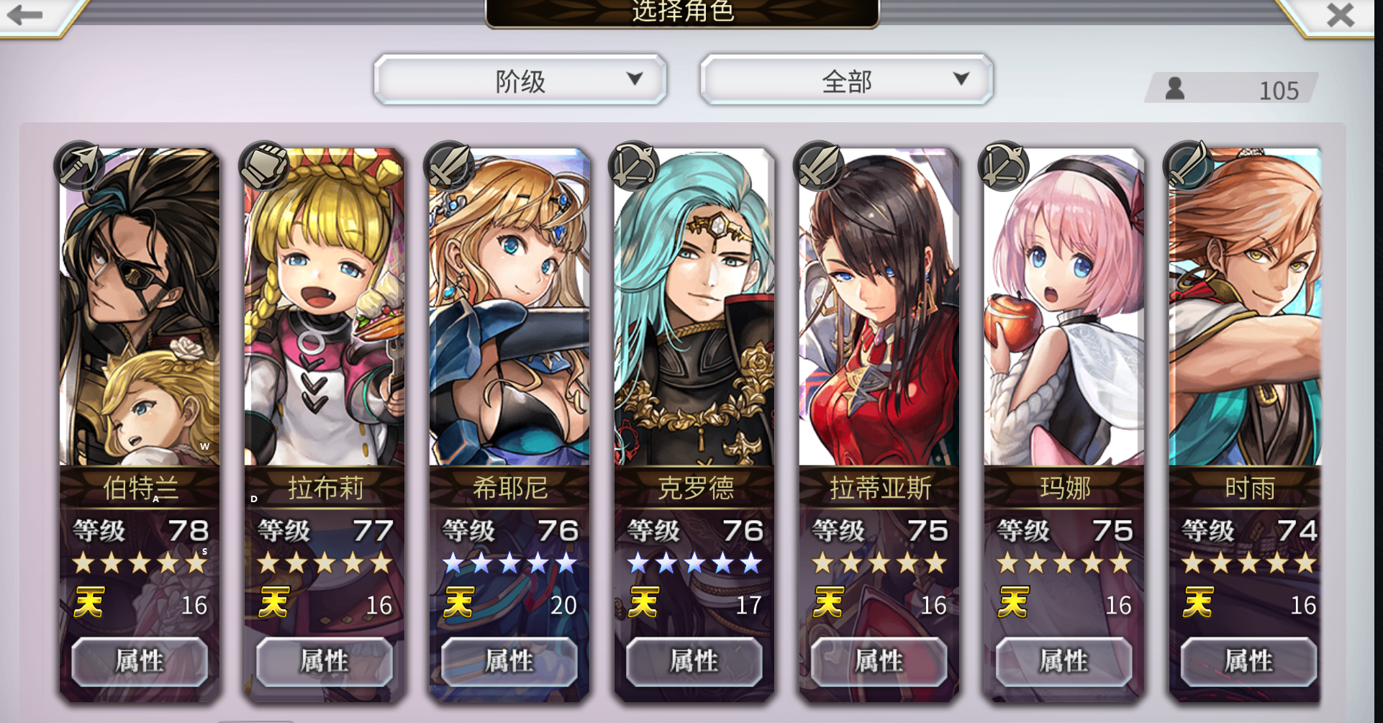1383x723 pixels.
Task: Open 属性 for 伯特兰
Action: pyautogui.click(x=140, y=661)
